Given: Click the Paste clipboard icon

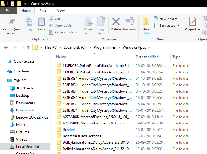Looking at the screenshot, I should (41, 21).
